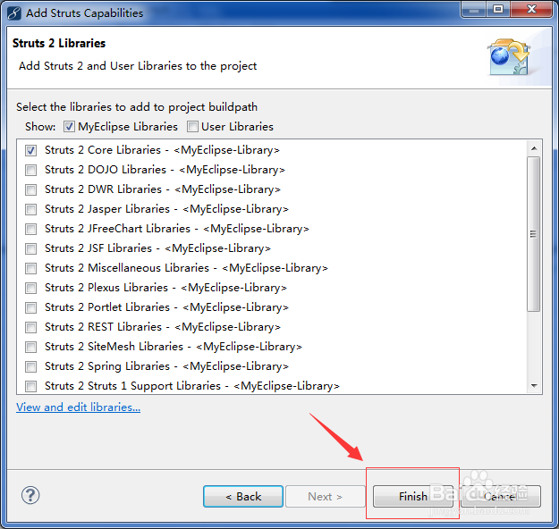559x529 pixels.
Task: Check Struts 2 REST Libraries
Action: [x=30, y=327]
